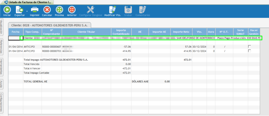269x116 pixels.
Task: Click the Fecha column header
Action: click(x=16, y=32)
